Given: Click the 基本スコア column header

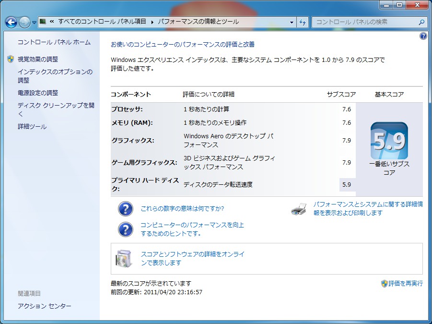Looking at the screenshot, I should [x=389, y=94].
